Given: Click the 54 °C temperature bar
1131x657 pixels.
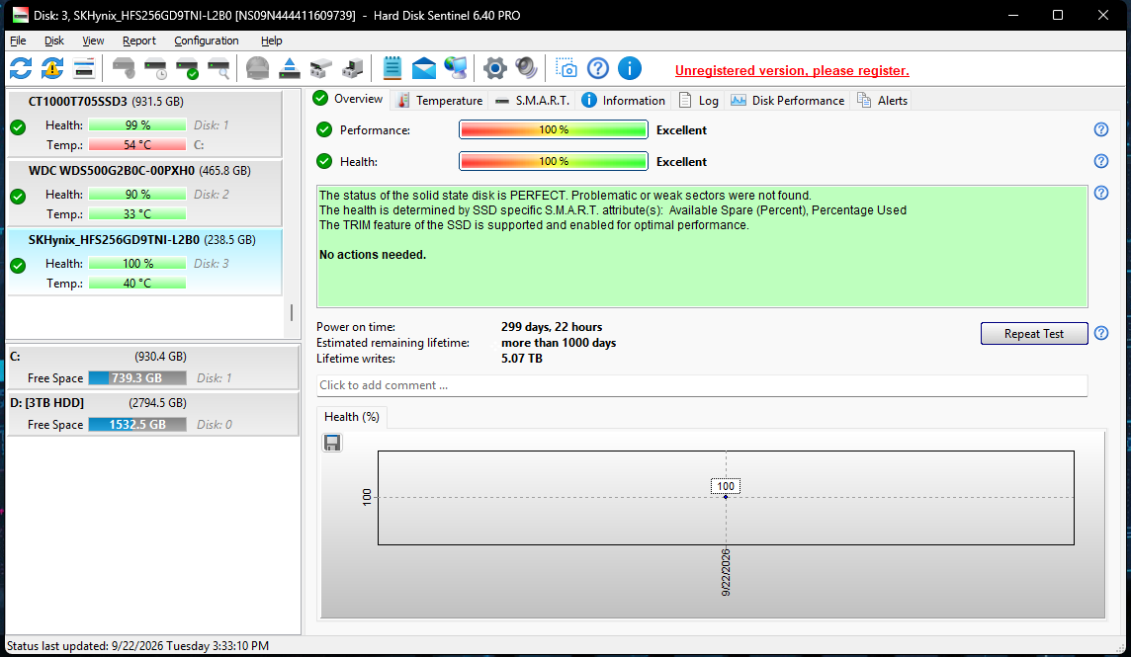Looking at the screenshot, I should [x=137, y=145].
